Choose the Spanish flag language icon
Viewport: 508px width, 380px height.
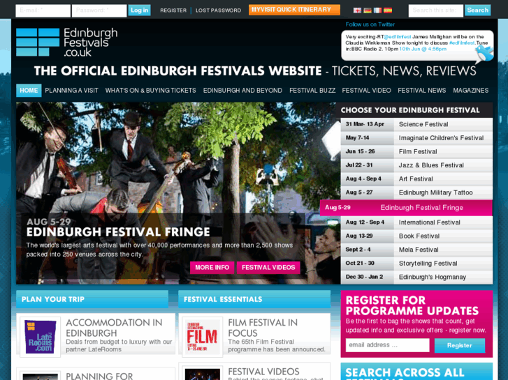tap(388, 10)
